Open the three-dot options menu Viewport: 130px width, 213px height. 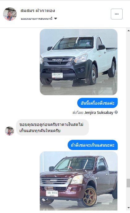click(x=116, y=14)
